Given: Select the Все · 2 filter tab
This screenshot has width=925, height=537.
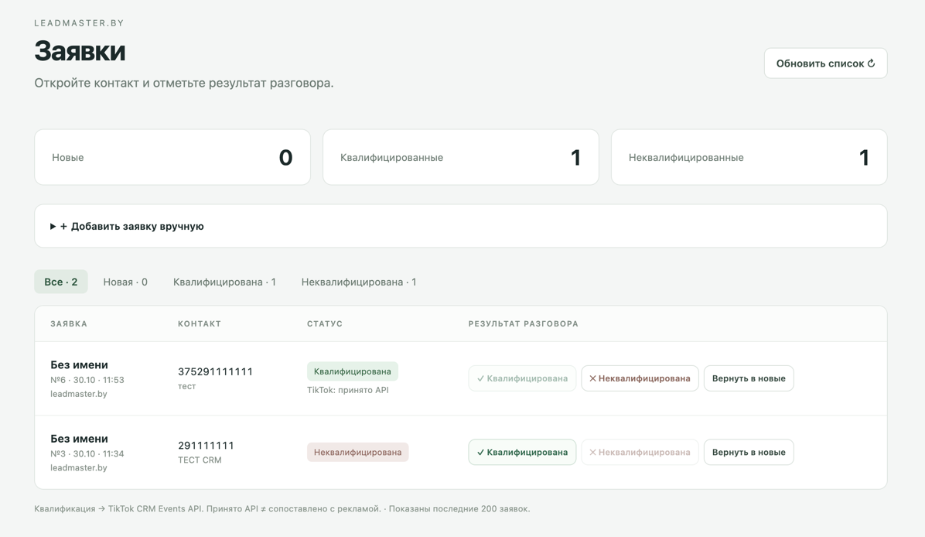Looking at the screenshot, I should click(x=61, y=282).
